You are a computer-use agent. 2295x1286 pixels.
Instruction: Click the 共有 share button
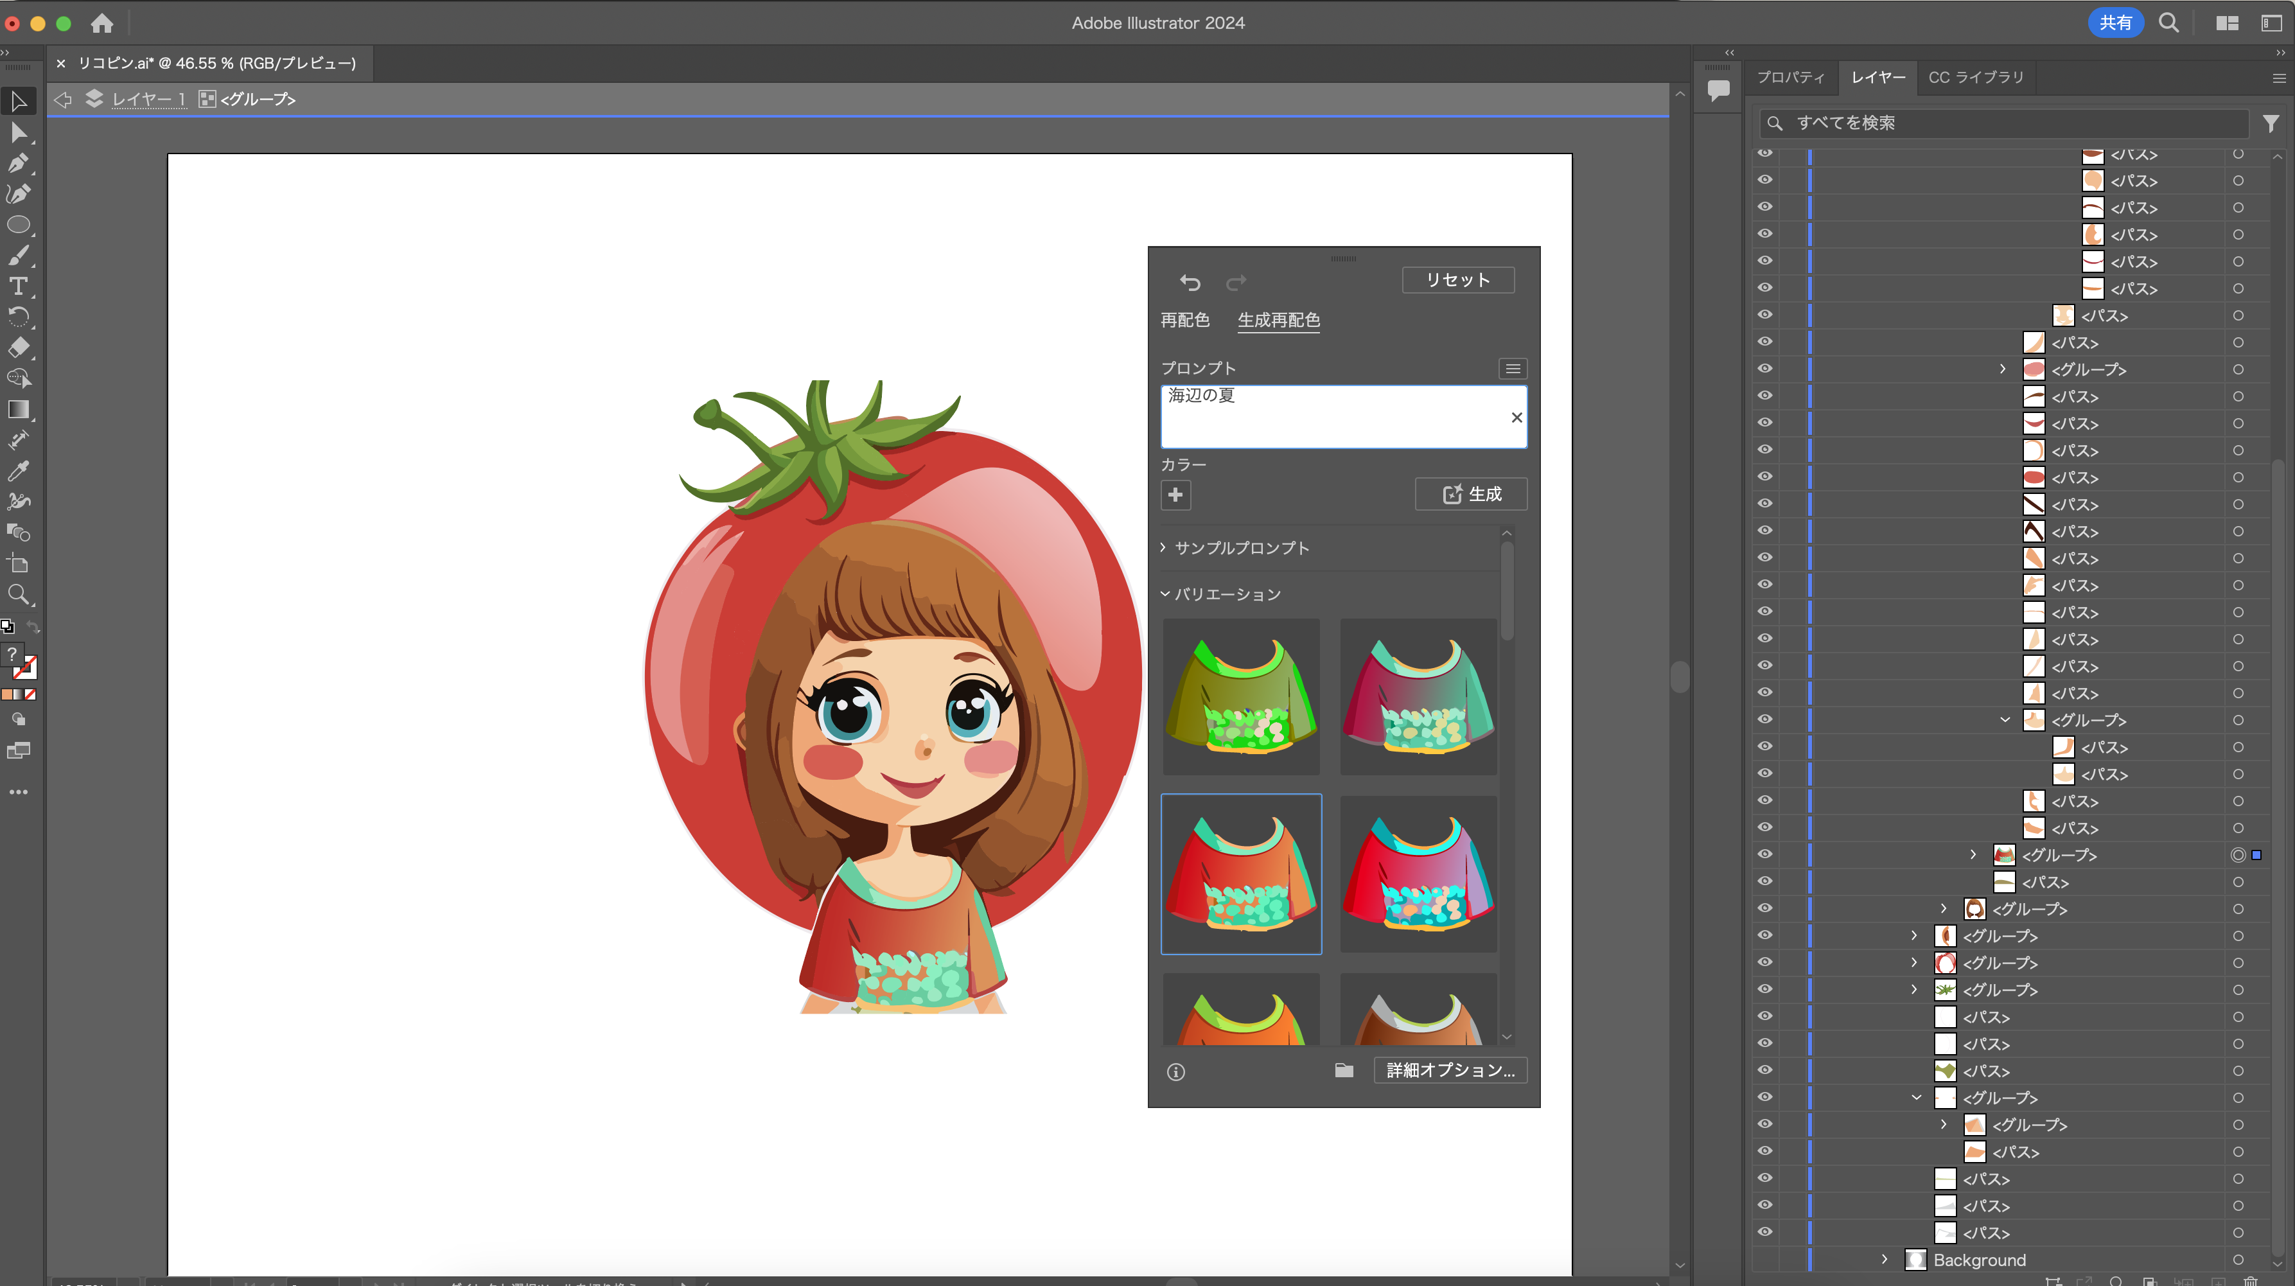click(2115, 22)
